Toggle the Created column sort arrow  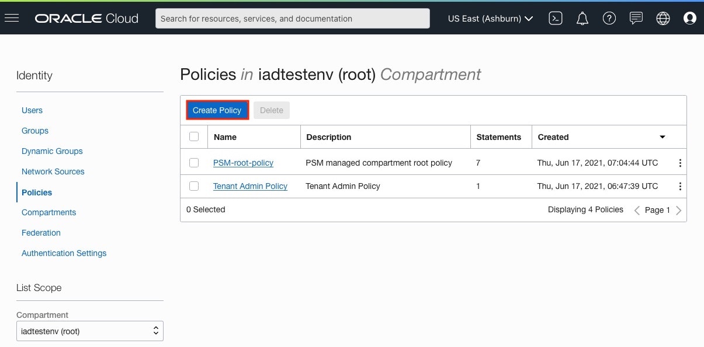663,137
